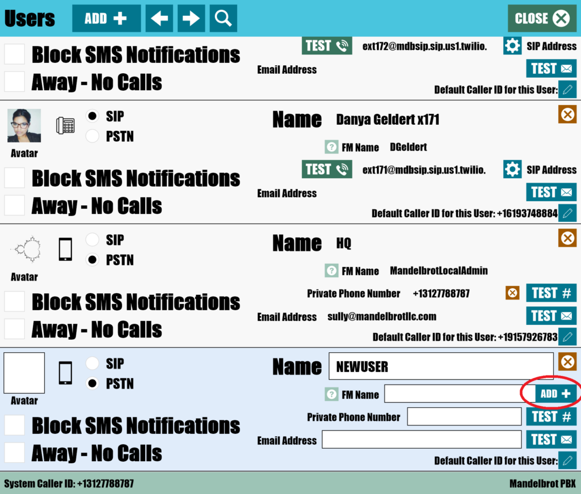Image resolution: width=581 pixels, height=494 pixels.
Task: Select PSTN radio for NEWUSER
Action: tap(92, 383)
